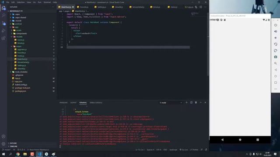Split the editor to the right
The image size is (280, 157).
coord(200,7)
